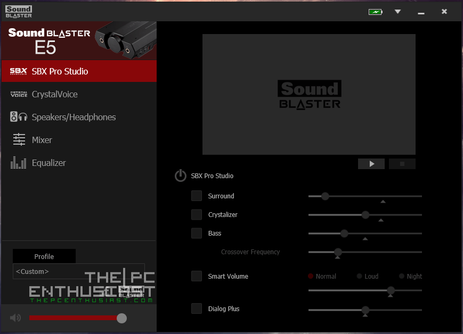Viewport: 463px width, 334px height.
Task: Click the Bass level slider handle
Action: (344, 233)
